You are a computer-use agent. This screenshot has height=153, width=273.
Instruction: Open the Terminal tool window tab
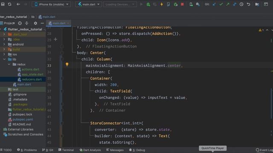point(66,150)
